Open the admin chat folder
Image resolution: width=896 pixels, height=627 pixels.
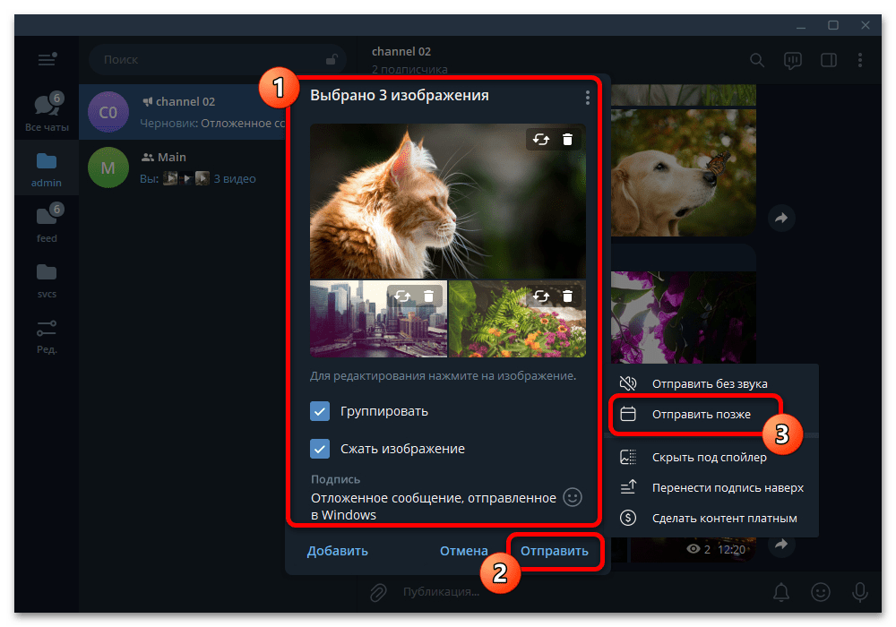tap(47, 169)
